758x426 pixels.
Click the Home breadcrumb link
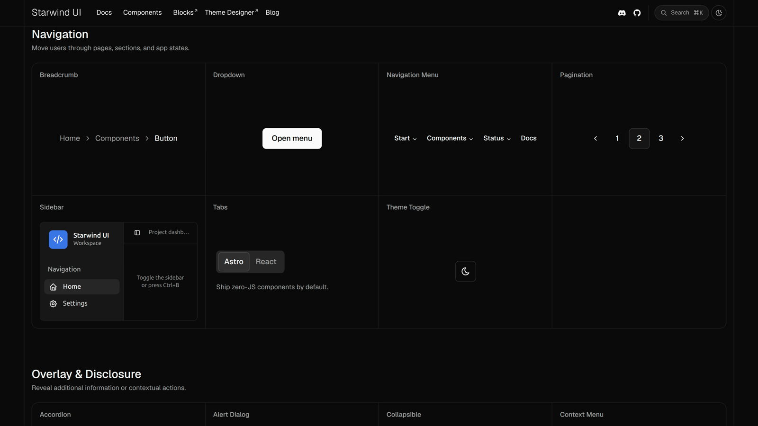pyautogui.click(x=70, y=138)
